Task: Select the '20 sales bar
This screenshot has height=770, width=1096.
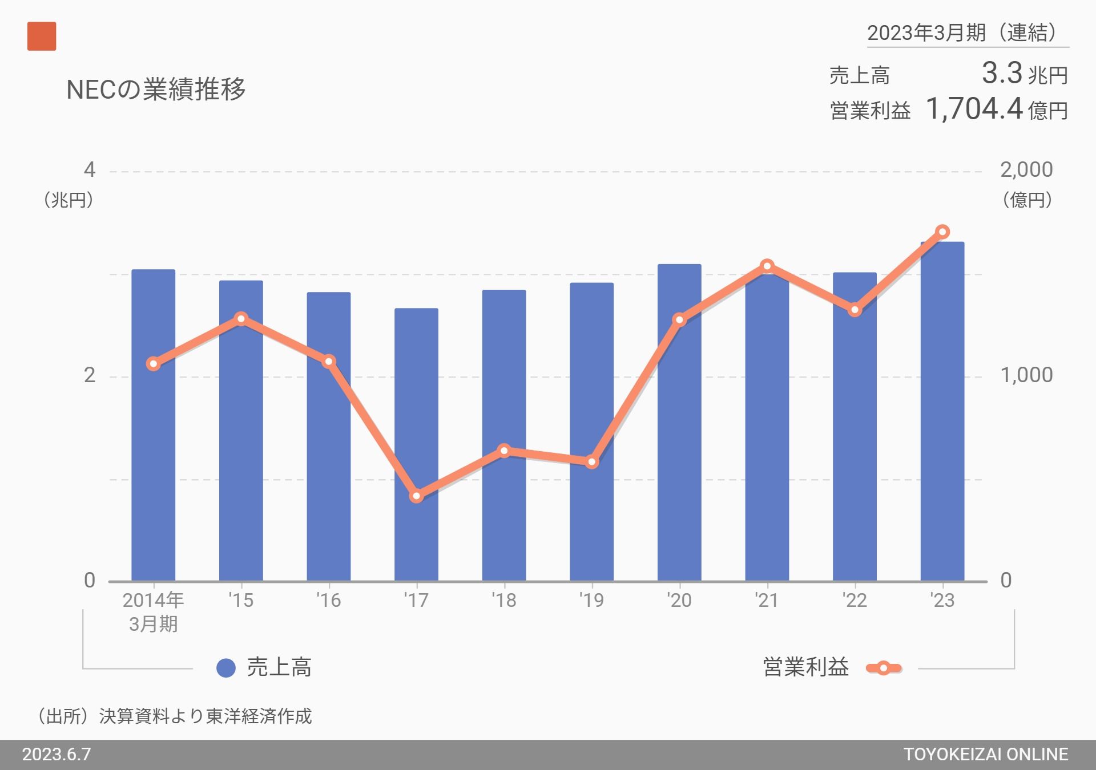Action: [679, 423]
